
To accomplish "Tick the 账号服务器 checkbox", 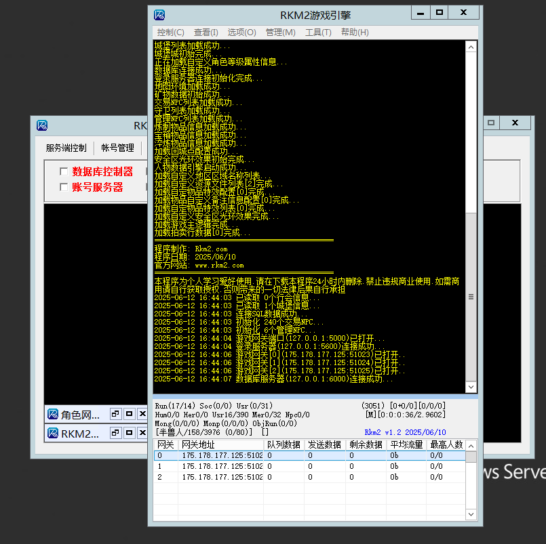I will point(64,188).
